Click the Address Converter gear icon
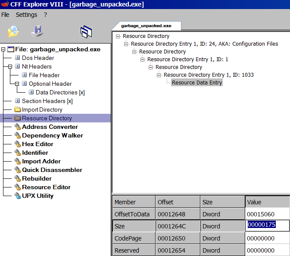290x256 pixels. 18,127
